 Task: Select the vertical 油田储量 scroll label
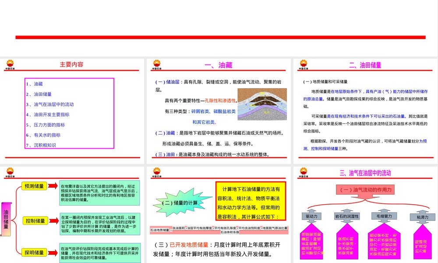point(6,220)
